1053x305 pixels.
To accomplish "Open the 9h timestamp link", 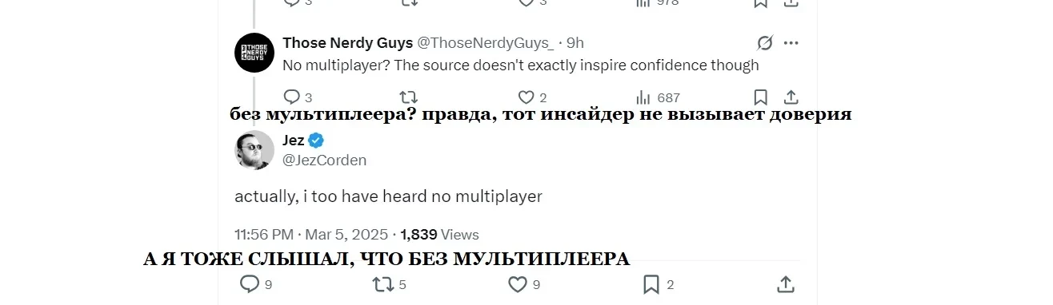I will pos(575,43).
